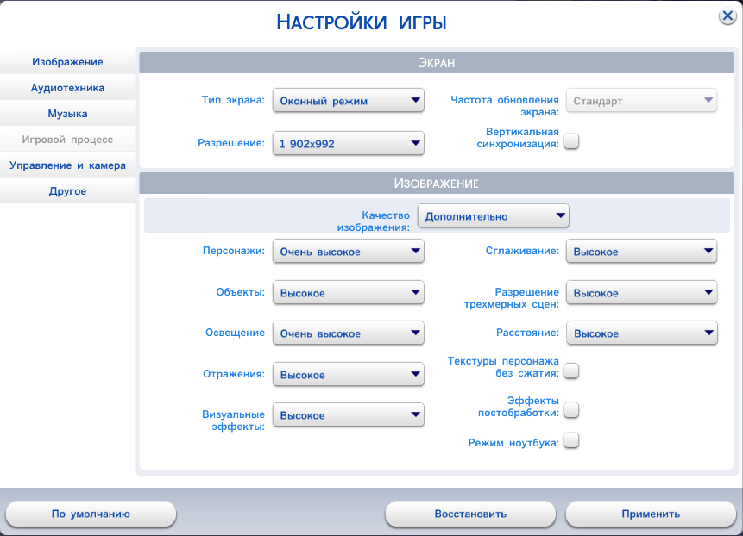Enable Вертикальная синхронизация checkbox
743x536 pixels.
[x=571, y=141]
